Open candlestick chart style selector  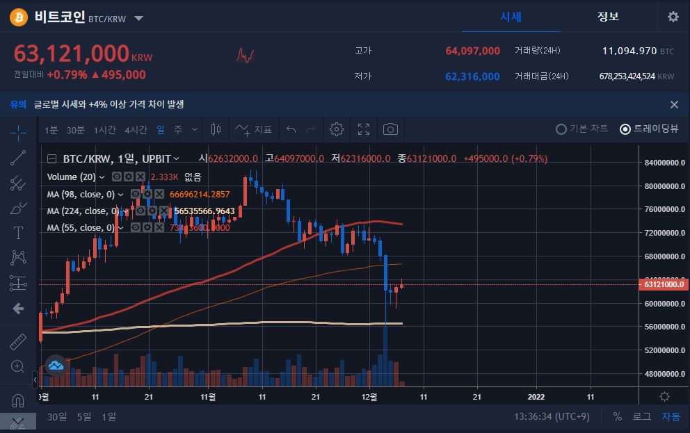pos(216,129)
